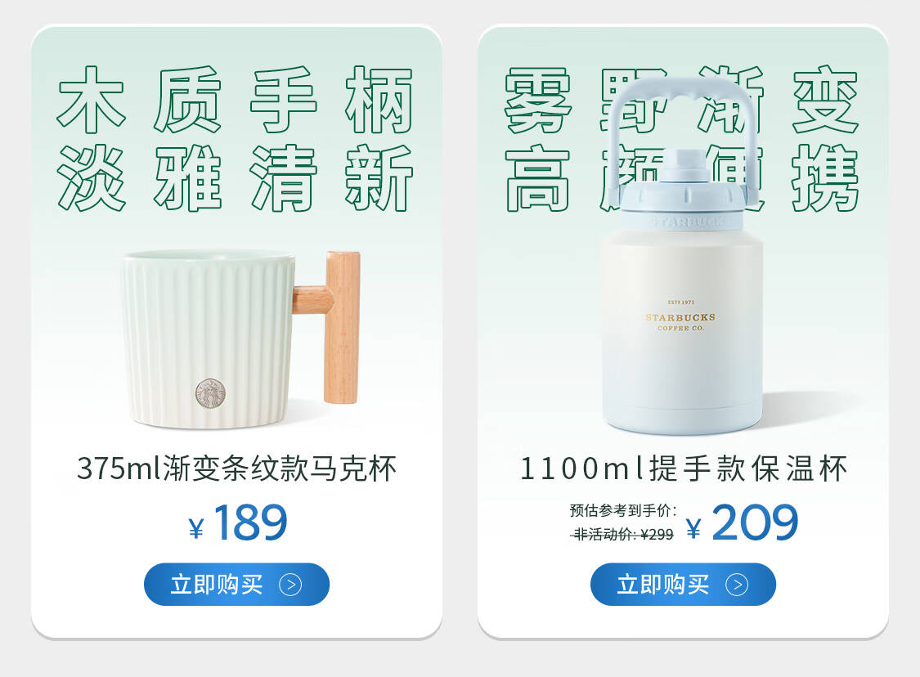Click the 木质手柄 headline text
This screenshot has width=920, height=677.
click(236, 100)
